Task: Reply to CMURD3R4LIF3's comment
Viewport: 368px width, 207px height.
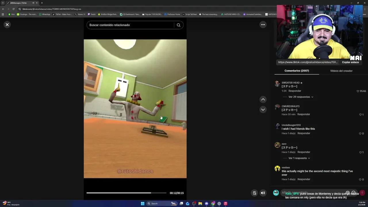Action: [304, 114]
